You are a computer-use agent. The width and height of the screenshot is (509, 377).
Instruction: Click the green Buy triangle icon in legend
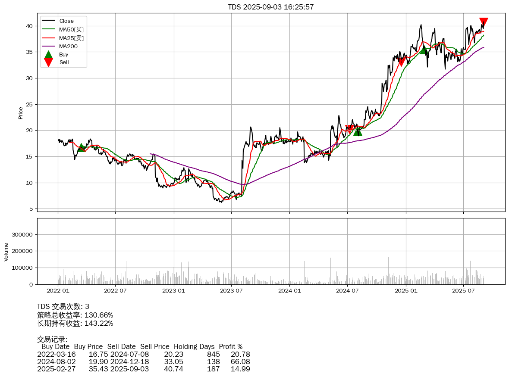48,55
